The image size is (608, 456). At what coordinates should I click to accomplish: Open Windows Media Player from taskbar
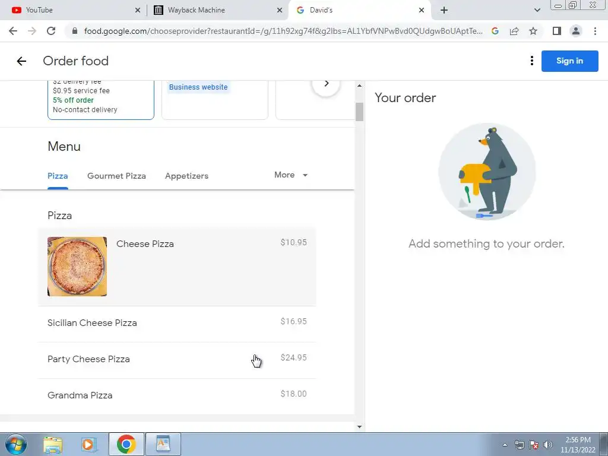coord(89,444)
